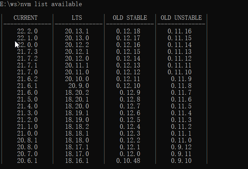Click version 20.8.1

pos(27,140)
